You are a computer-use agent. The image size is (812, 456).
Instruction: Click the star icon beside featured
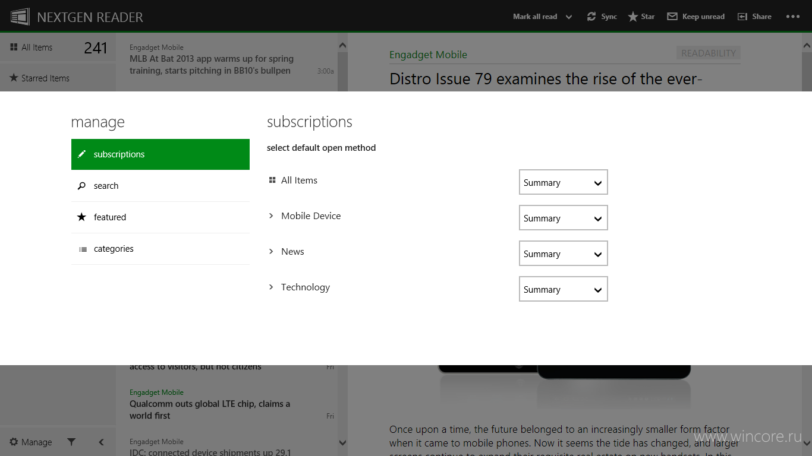[x=82, y=217]
